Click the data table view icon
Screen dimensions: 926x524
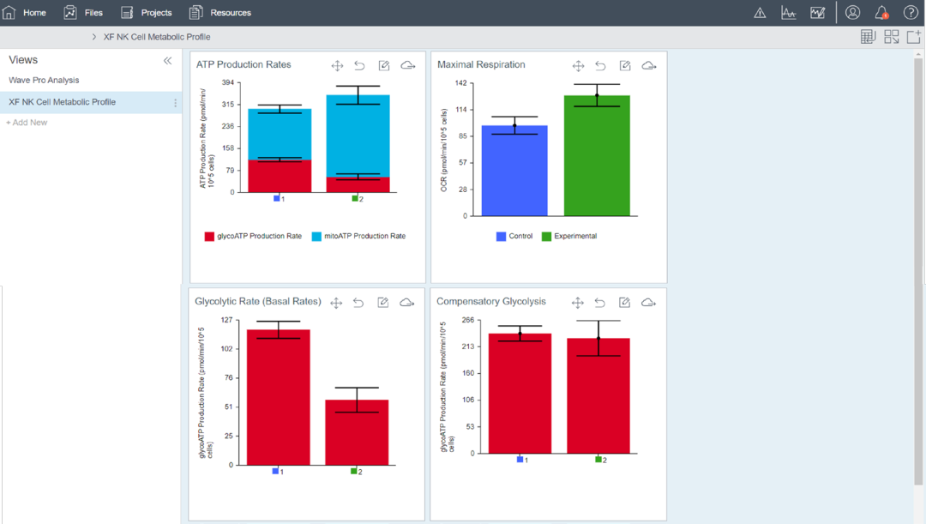pyautogui.click(x=868, y=37)
